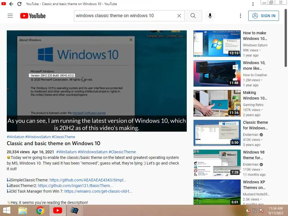Click the YouTube favicon in title bar
This screenshot has width=288, height=216.
click(x=3, y=4)
